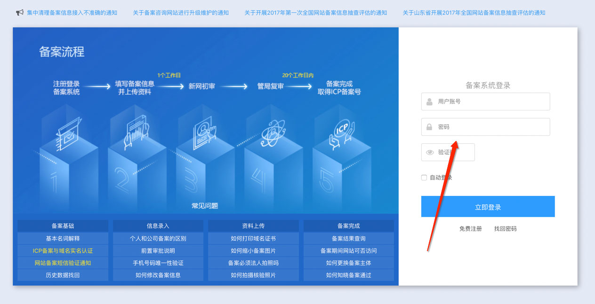Open the 免费注册 link

pos(470,229)
